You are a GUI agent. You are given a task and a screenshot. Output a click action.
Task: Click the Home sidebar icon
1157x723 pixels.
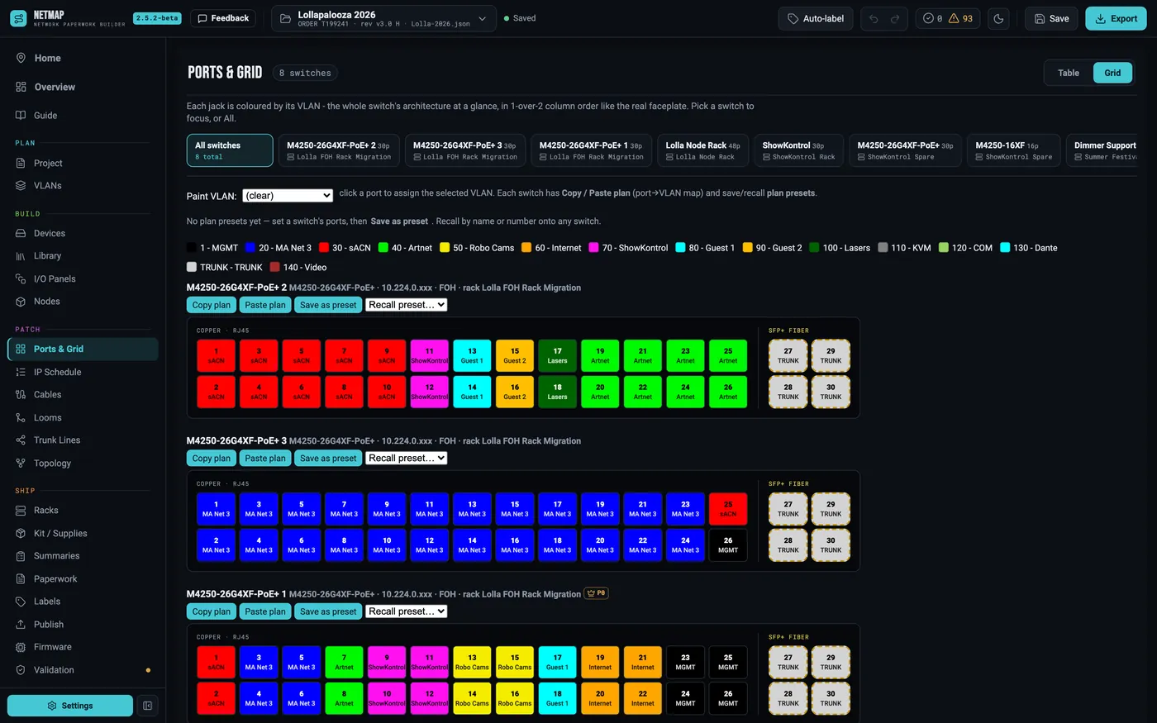21,58
